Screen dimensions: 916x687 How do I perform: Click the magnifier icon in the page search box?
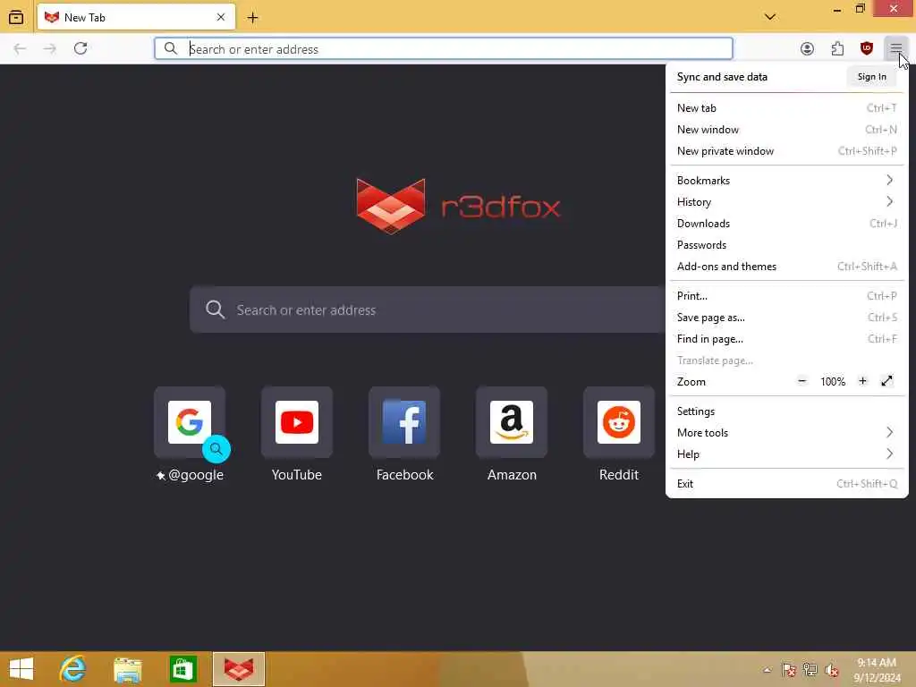(x=215, y=310)
